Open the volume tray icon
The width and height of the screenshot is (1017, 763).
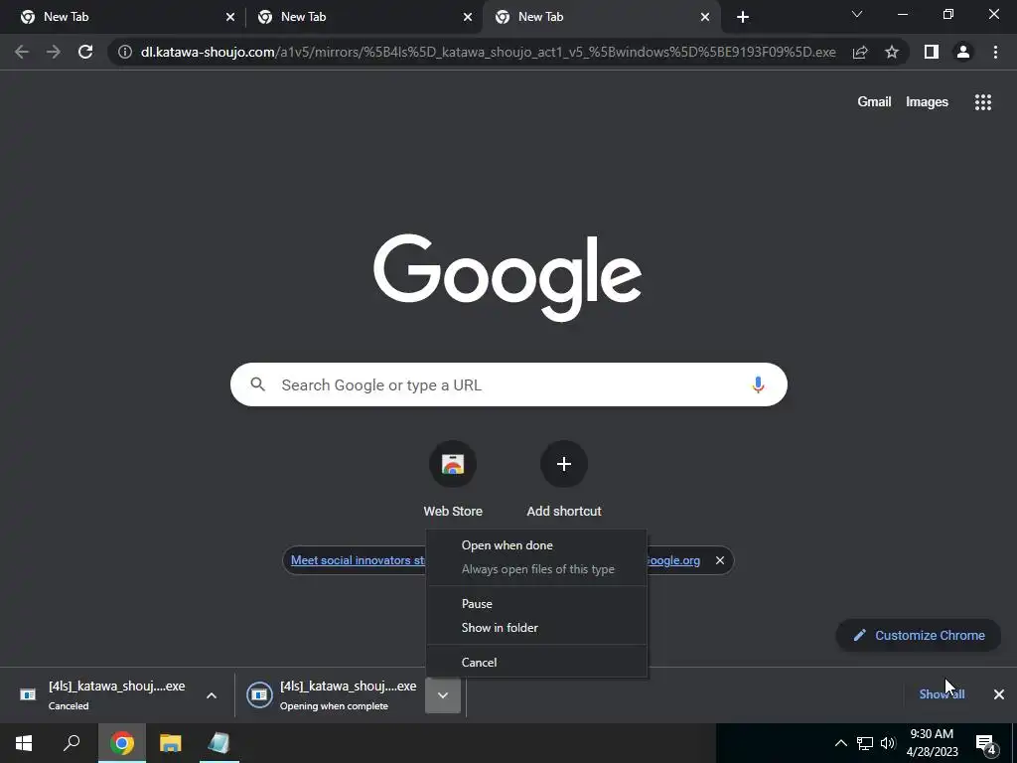point(888,743)
